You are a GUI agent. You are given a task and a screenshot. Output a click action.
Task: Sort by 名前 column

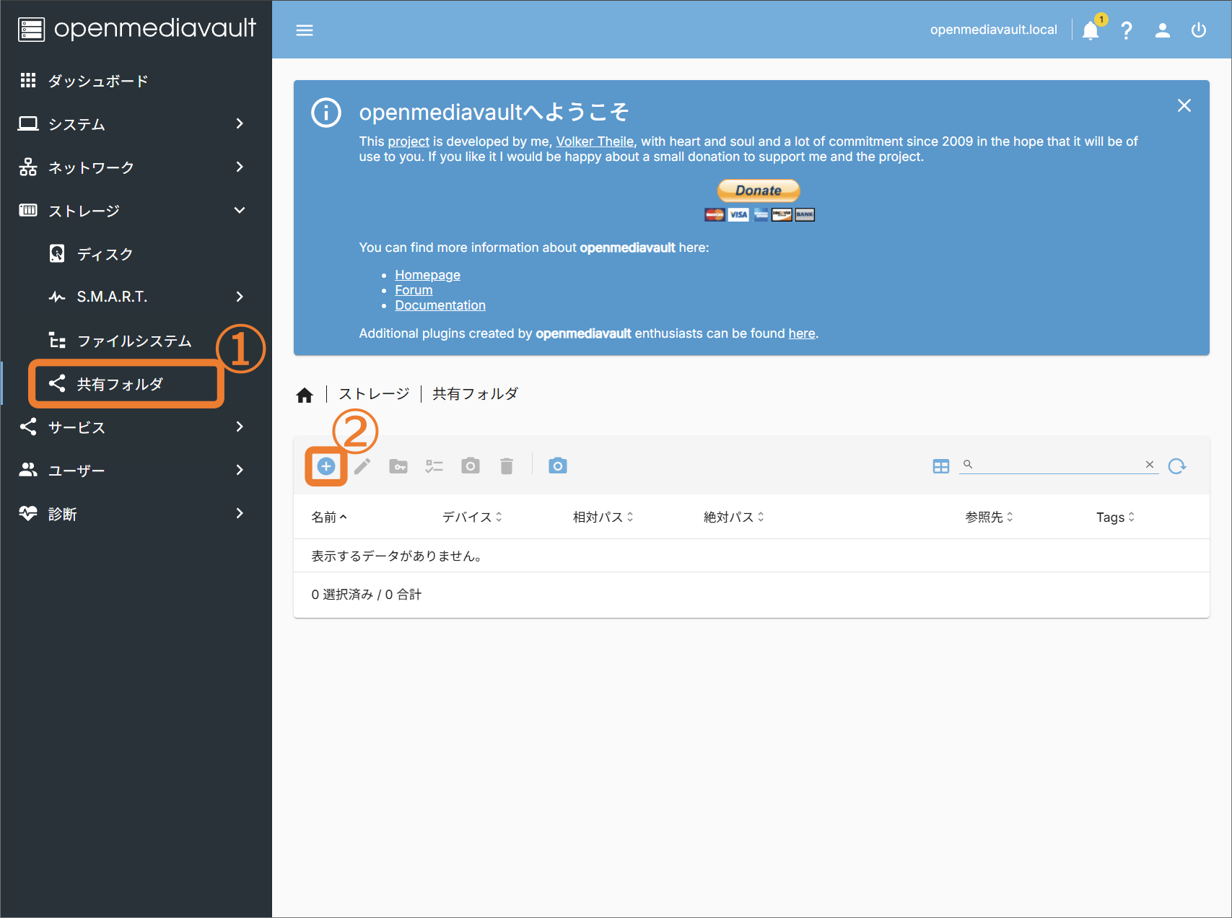(x=329, y=517)
